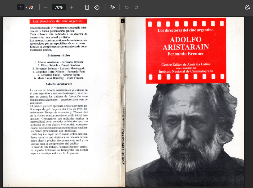Select the line '1. Adolfo Aristarain - Fernando Brenner'
Image resolution: width=253 pixels, height=188 pixels.
click(59, 62)
